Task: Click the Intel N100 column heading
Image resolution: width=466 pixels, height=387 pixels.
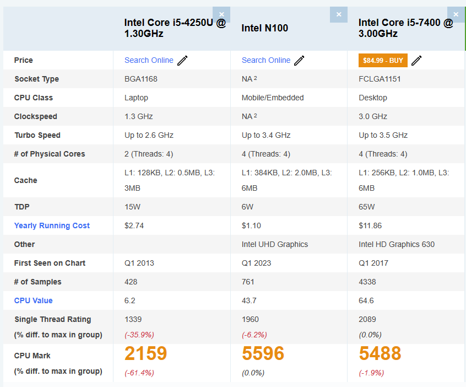Action: point(265,28)
